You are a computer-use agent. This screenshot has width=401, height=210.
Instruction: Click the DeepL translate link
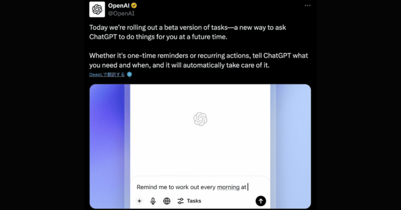pos(107,75)
